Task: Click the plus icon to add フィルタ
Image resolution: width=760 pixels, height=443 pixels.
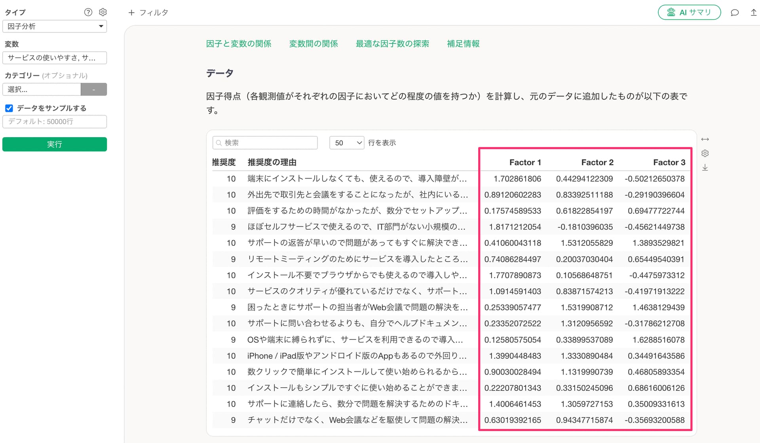Action: click(131, 13)
